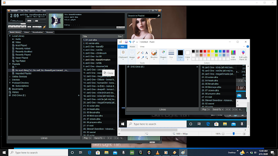Click the Library button at bottom

point(44,138)
